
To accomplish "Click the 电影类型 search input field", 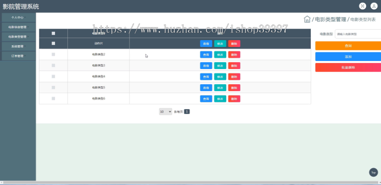I will [358, 34].
